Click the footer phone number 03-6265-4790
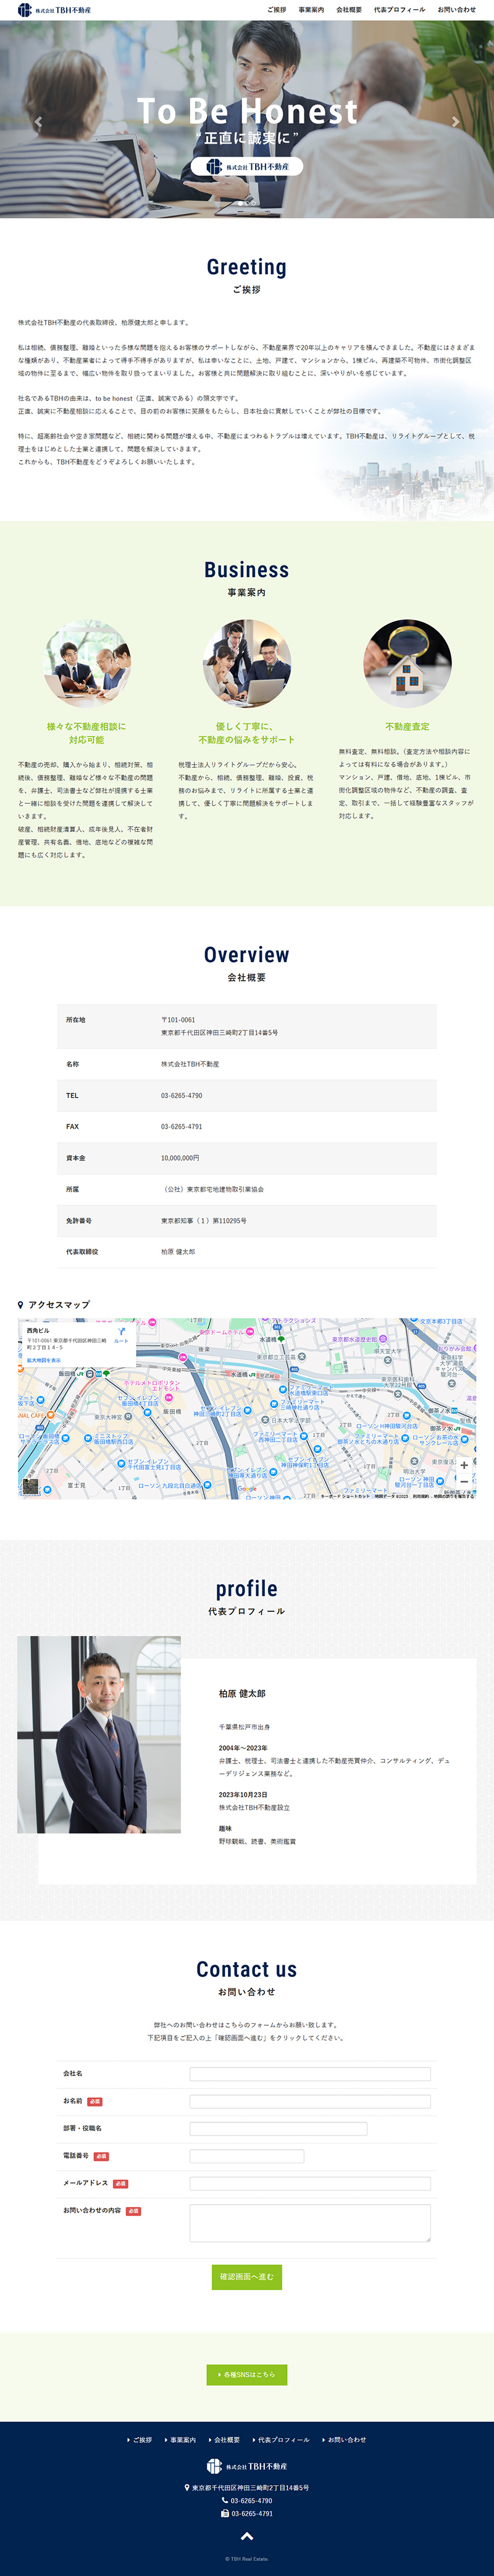Screen dimensions: 494x2576 pyautogui.click(x=251, y=2501)
